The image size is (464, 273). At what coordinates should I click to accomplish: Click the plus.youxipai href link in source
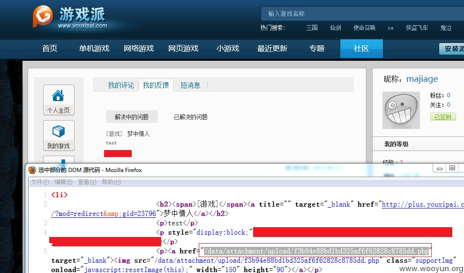[423, 204]
